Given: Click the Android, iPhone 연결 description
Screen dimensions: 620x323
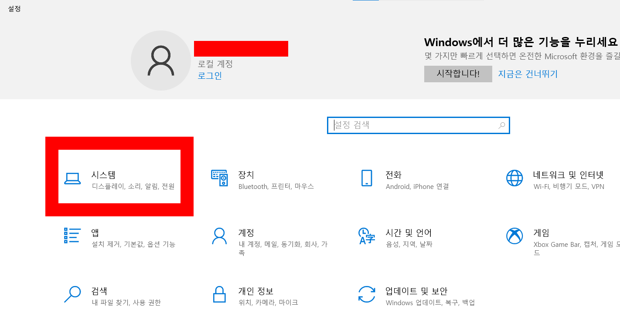Looking at the screenshot, I should tap(418, 186).
